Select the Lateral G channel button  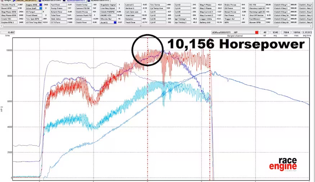pyautogui.click(x=133, y=5)
